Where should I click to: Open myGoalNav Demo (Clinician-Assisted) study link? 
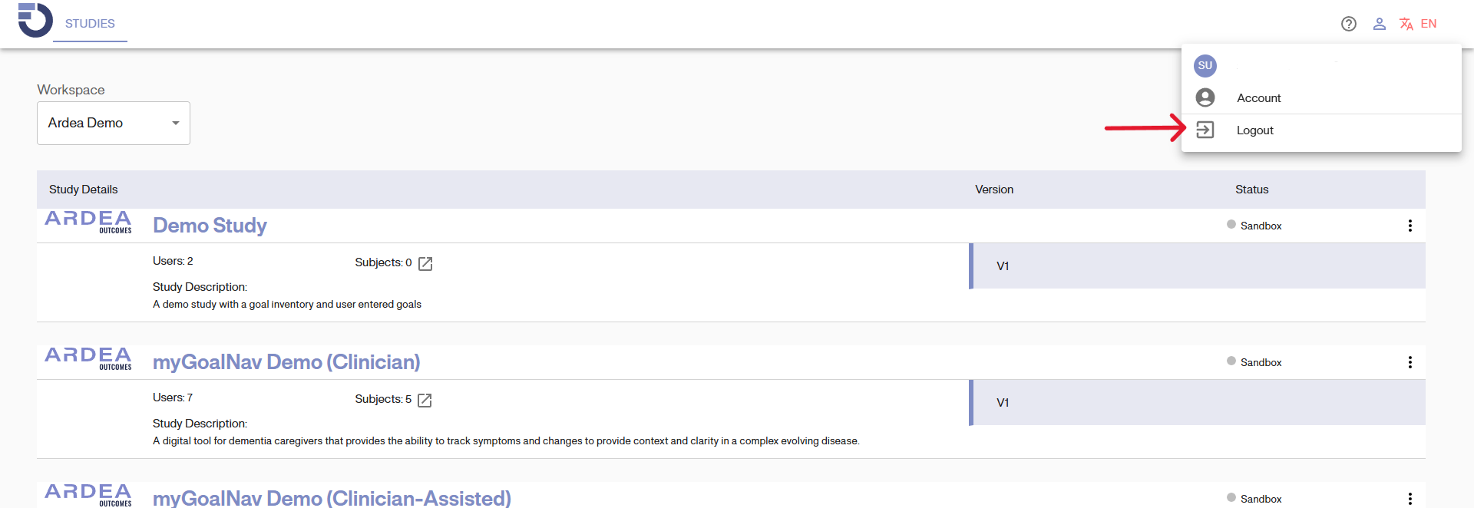click(332, 499)
